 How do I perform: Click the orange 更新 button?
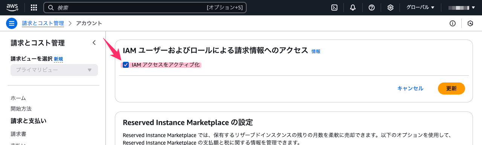click(451, 89)
